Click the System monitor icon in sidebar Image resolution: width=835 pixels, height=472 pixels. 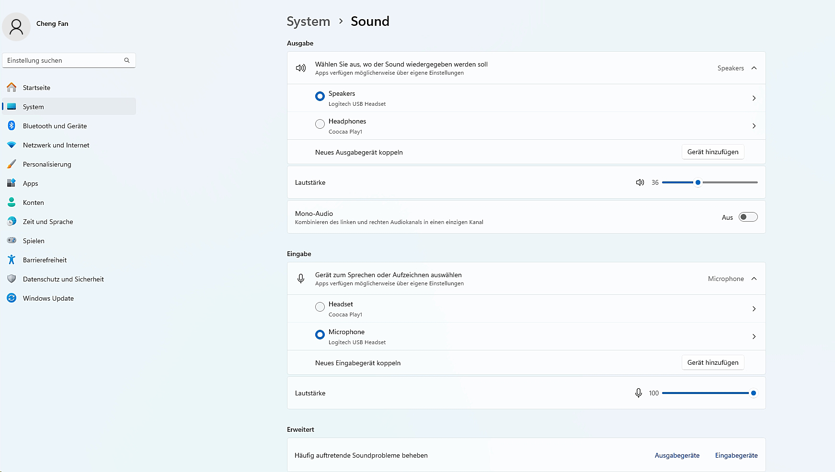[x=11, y=106]
